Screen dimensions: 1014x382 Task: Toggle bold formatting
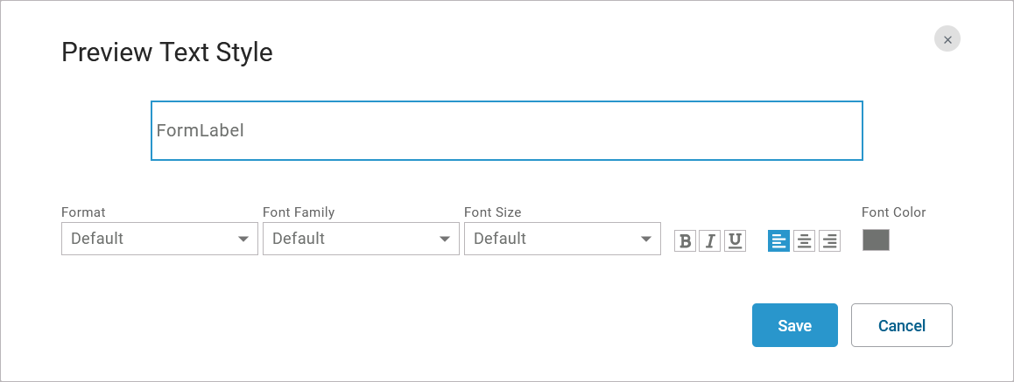(x=685, y=241)
